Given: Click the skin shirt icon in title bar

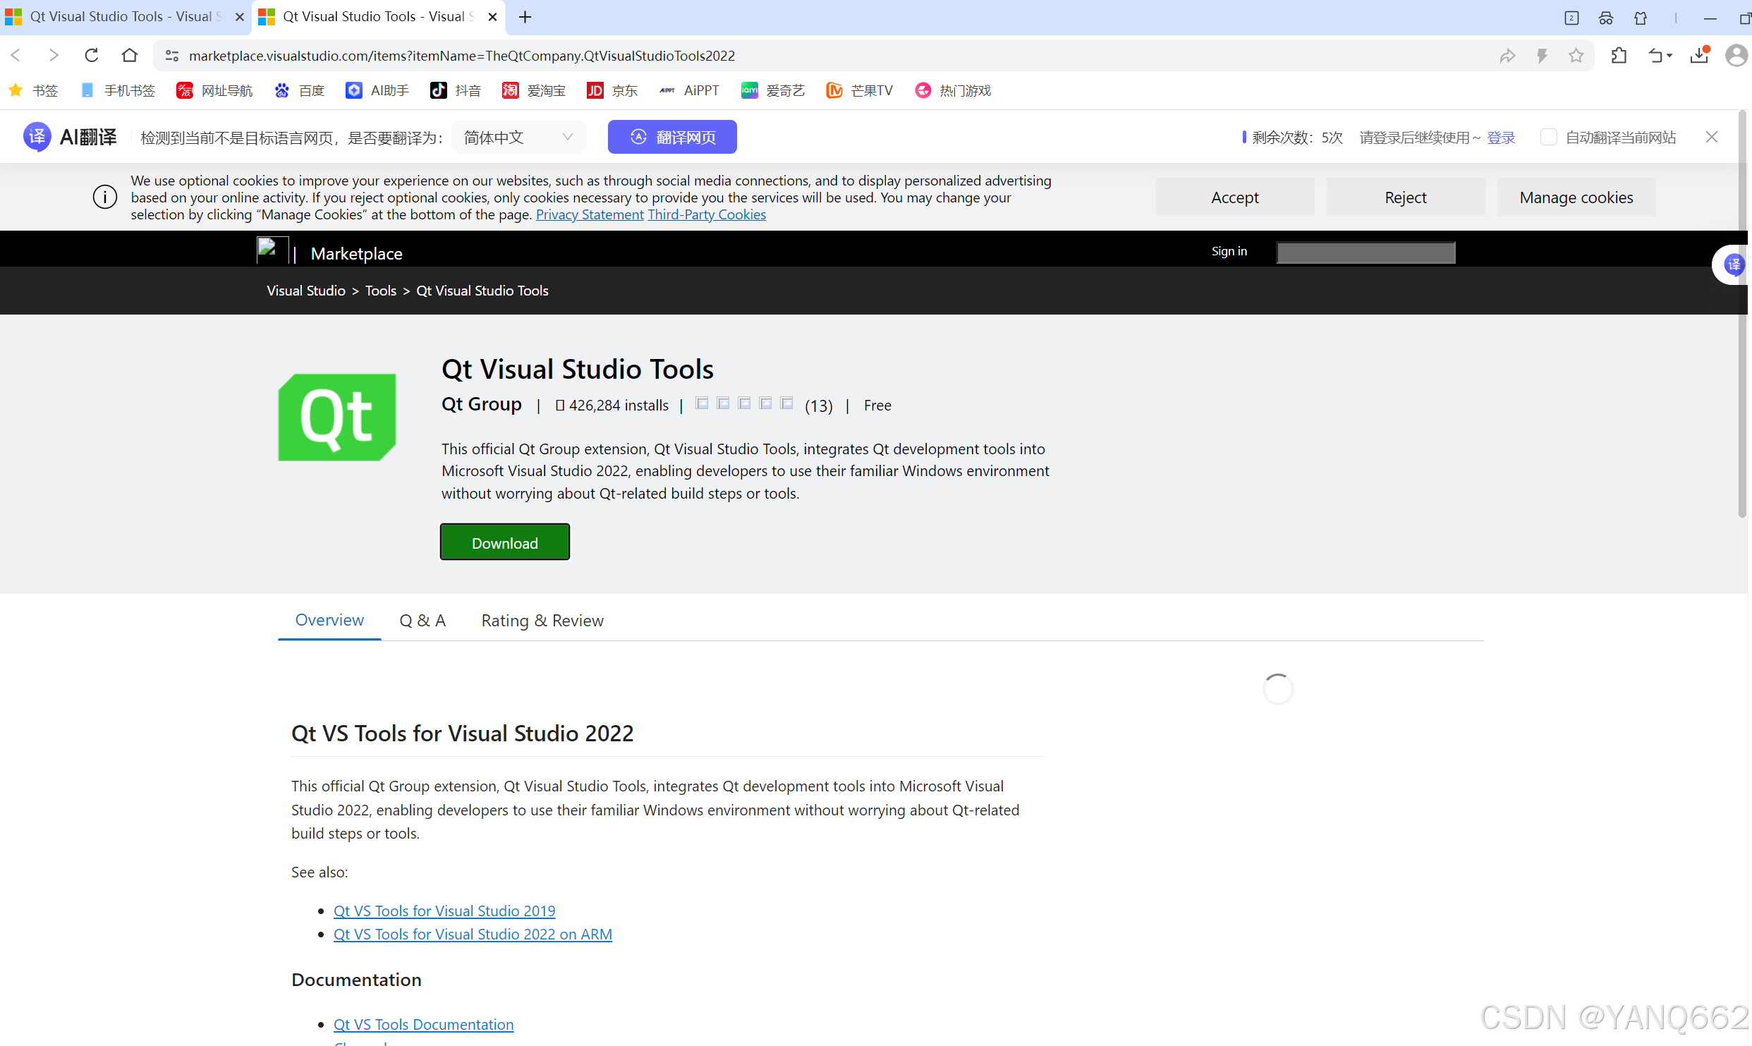Looking at the screenshot, I should tap(1641, 18).
